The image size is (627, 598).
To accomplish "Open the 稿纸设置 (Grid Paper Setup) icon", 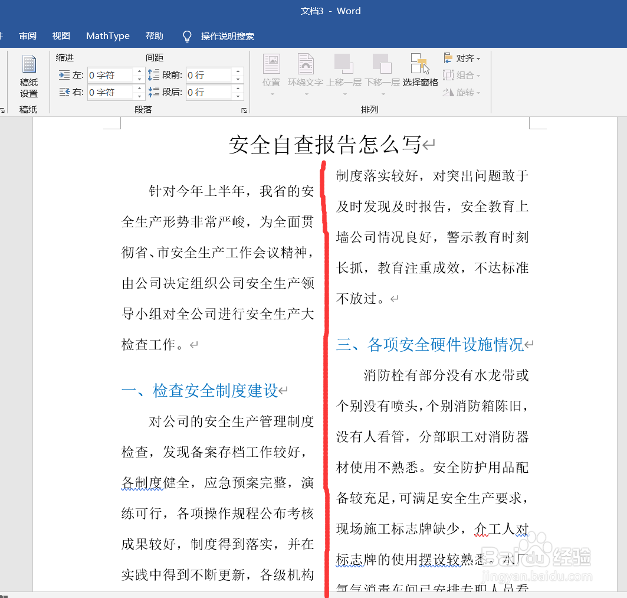I will pos(28,76).
